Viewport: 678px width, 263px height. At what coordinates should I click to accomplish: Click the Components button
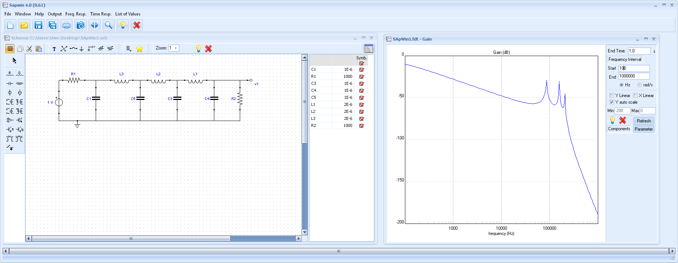[619, 129]
